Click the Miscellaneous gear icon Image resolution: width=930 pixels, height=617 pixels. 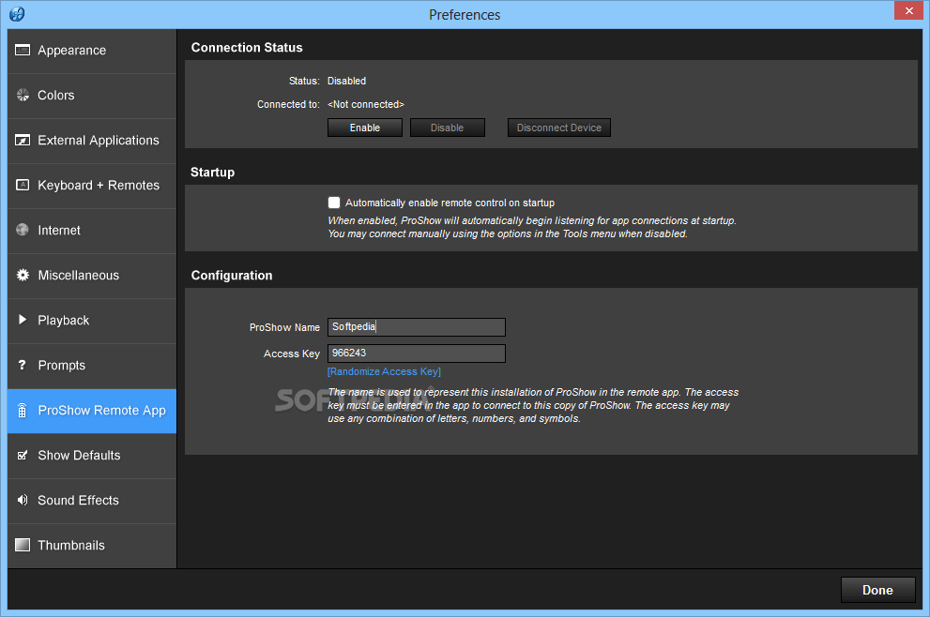tap(23, 275)
